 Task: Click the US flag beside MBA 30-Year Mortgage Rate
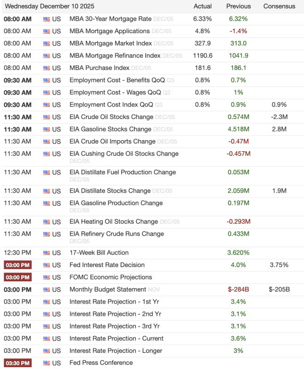[x=47, y=19]
